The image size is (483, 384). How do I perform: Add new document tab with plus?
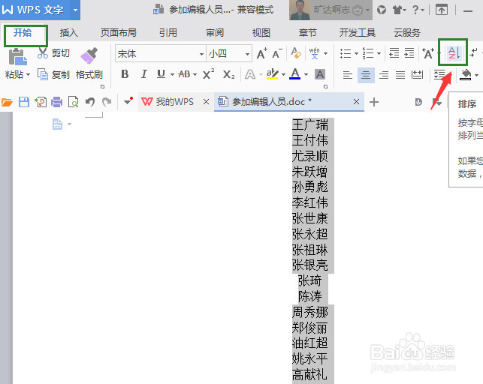point(374,102)
